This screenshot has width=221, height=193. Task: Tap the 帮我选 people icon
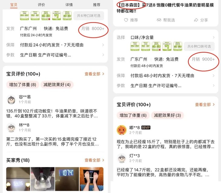[x=159, y=20]
